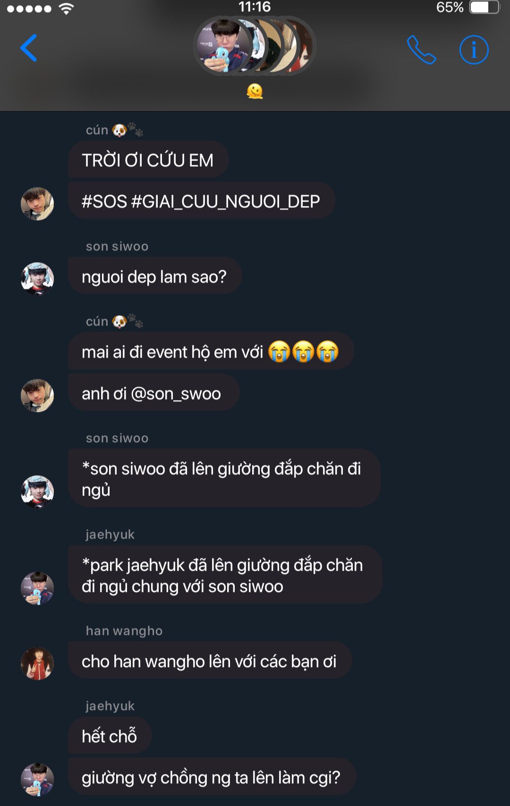This screenshot has height=806, width=510.
Task: Tap the battery indicator in status bar
Action: click(484, 7)
